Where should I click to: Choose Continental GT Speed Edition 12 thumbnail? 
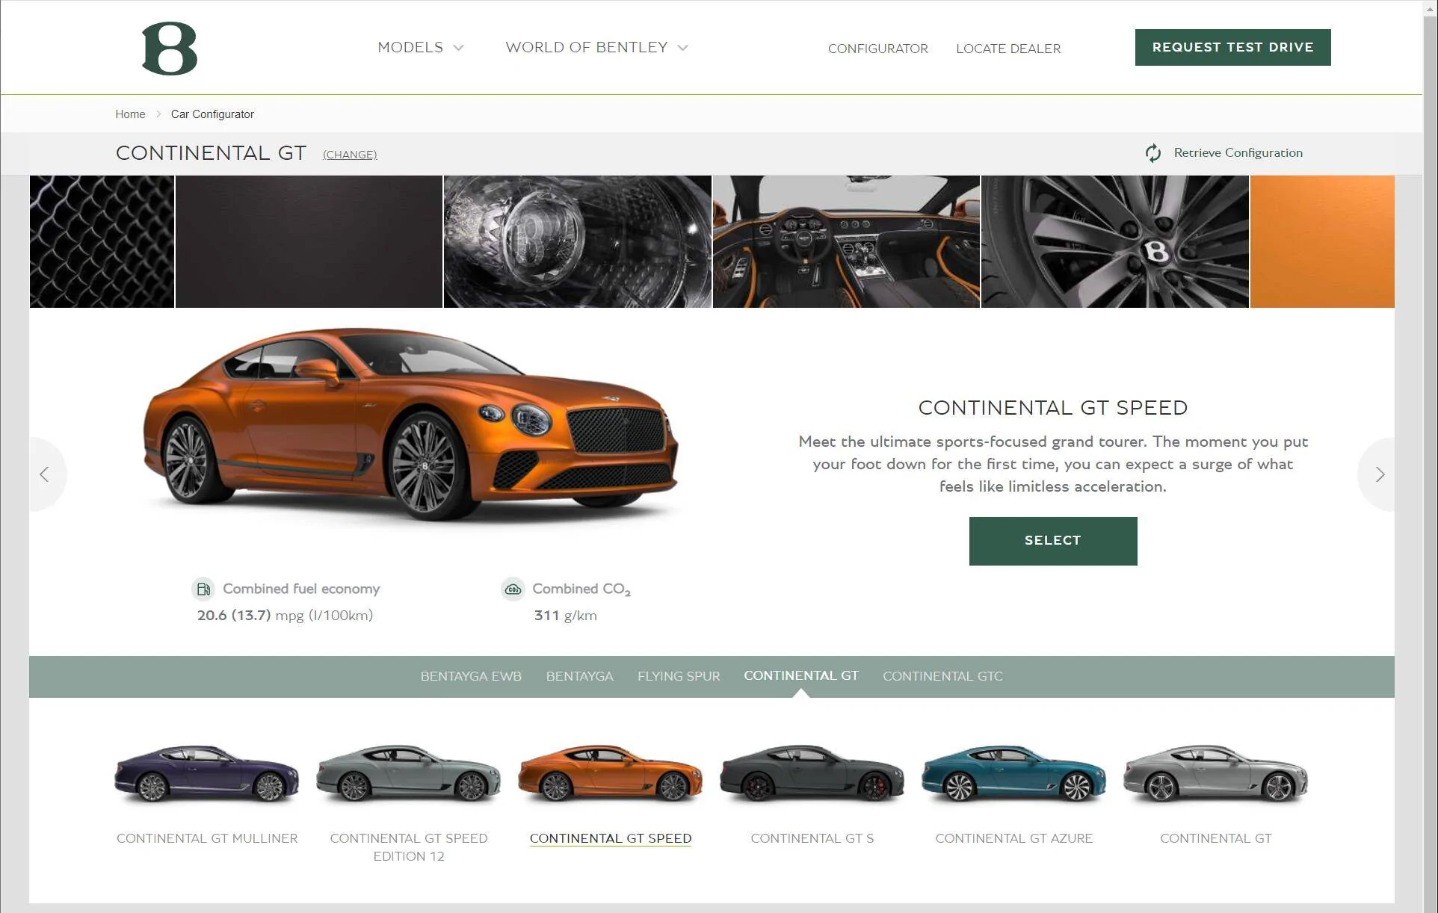409,774
